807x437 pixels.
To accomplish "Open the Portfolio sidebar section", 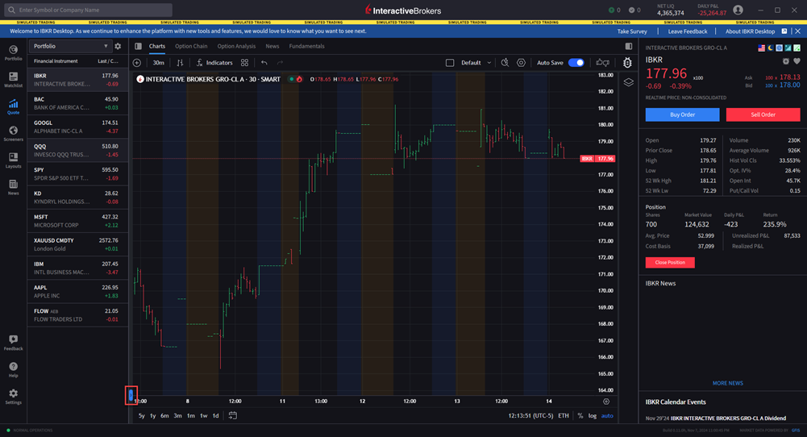I will pos(14,52).
